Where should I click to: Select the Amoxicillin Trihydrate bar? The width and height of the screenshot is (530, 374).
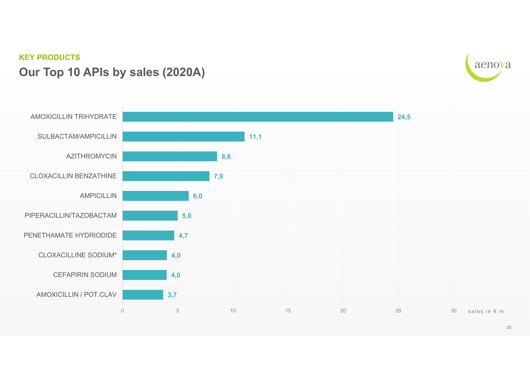coord(258,117)
